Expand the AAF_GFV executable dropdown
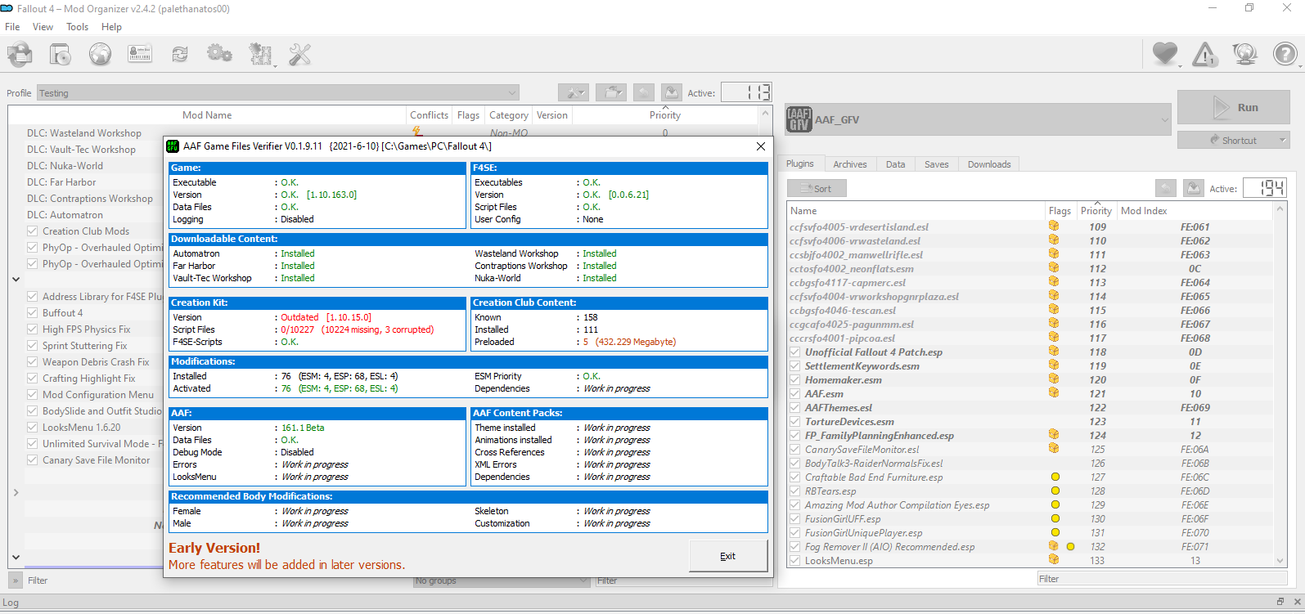This screenshot has height=614, width=1305. coord(979,120)
